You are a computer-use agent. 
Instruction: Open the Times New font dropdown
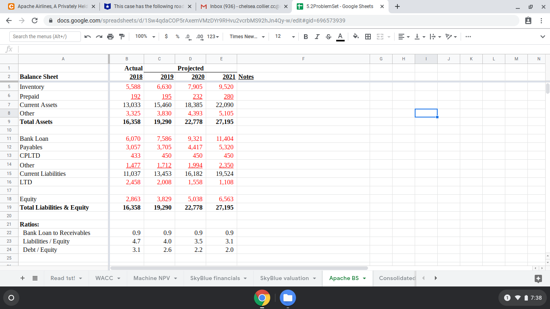pos(247,37)
